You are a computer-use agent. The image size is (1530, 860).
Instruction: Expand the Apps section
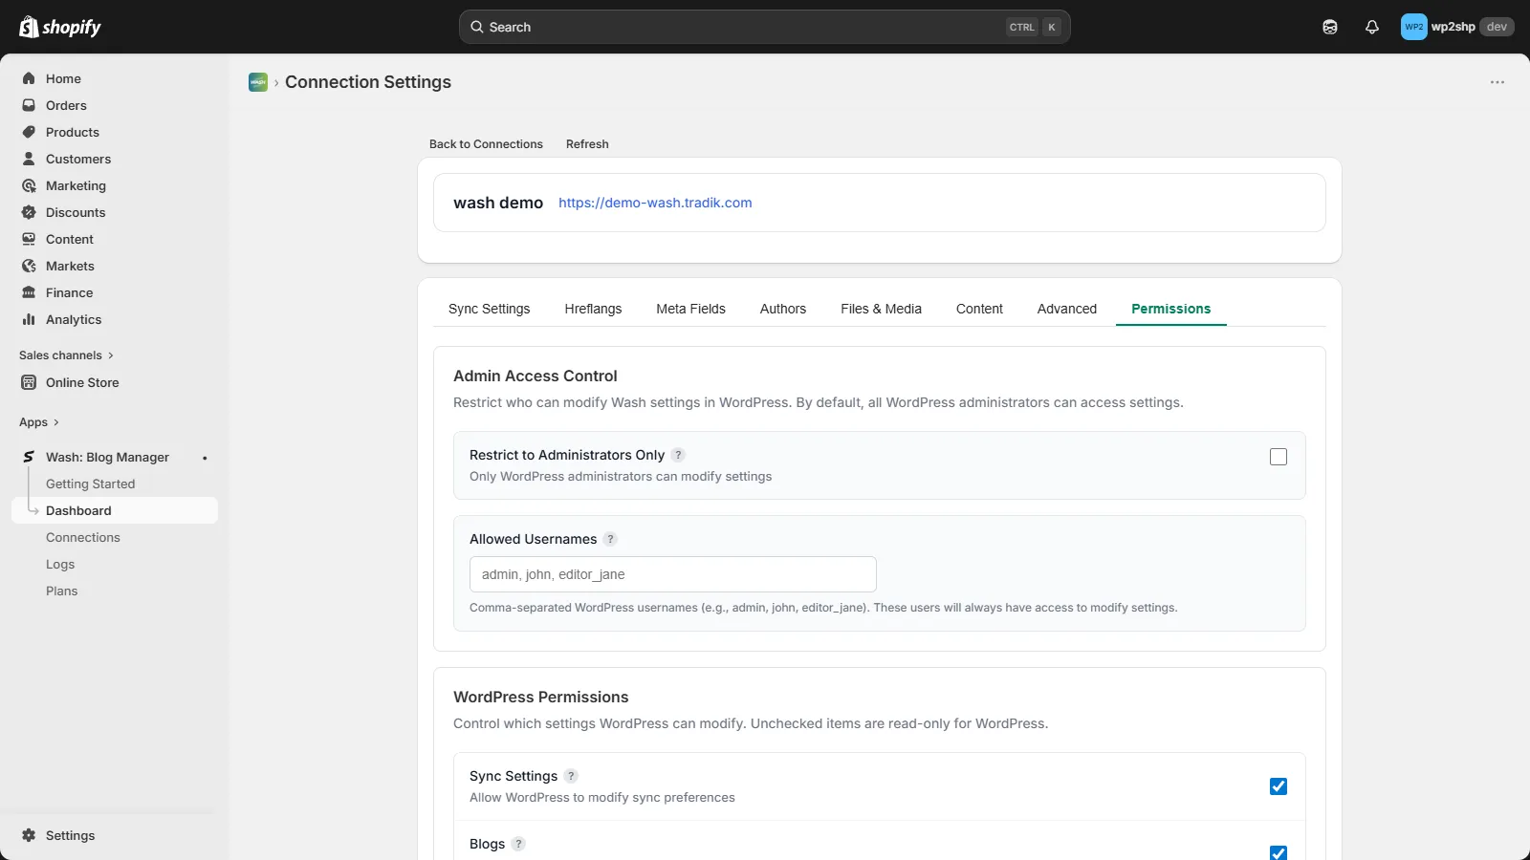coord(39,422)
